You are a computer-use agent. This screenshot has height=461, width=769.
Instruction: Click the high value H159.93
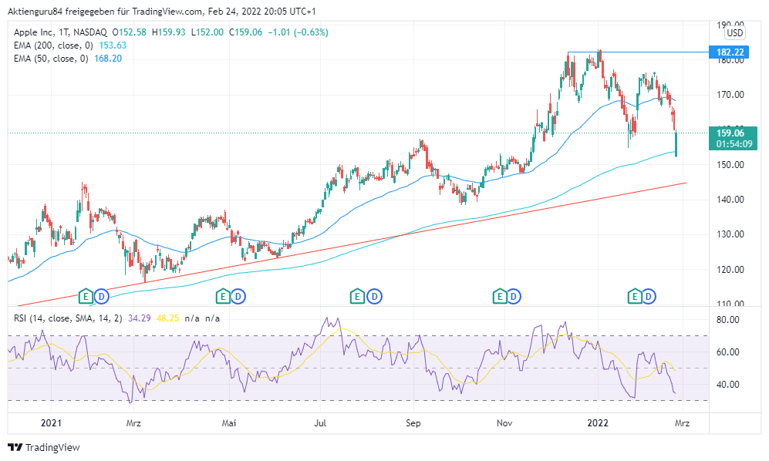click(x=169, y=32)
